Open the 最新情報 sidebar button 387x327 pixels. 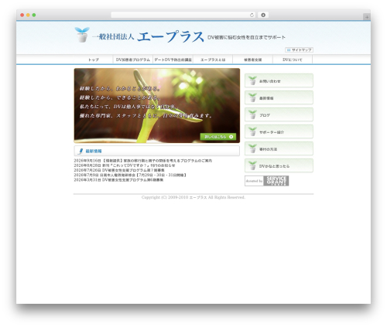point(279,97)
